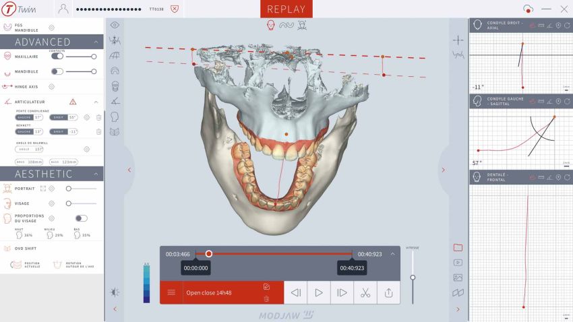573x322 pixels.
Task: Click the REPLAY tab at the top
Action: [286, 9]
